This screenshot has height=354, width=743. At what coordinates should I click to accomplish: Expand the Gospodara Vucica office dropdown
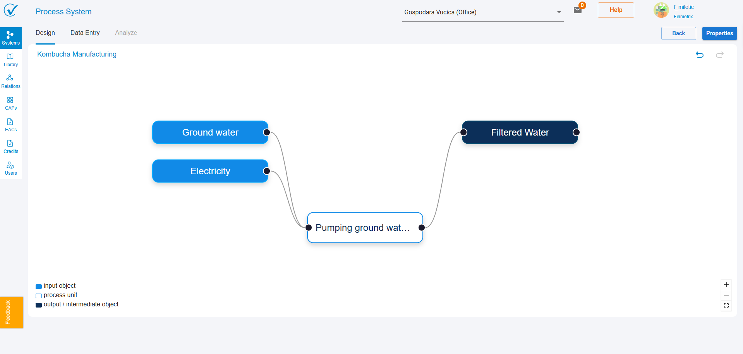559,12
